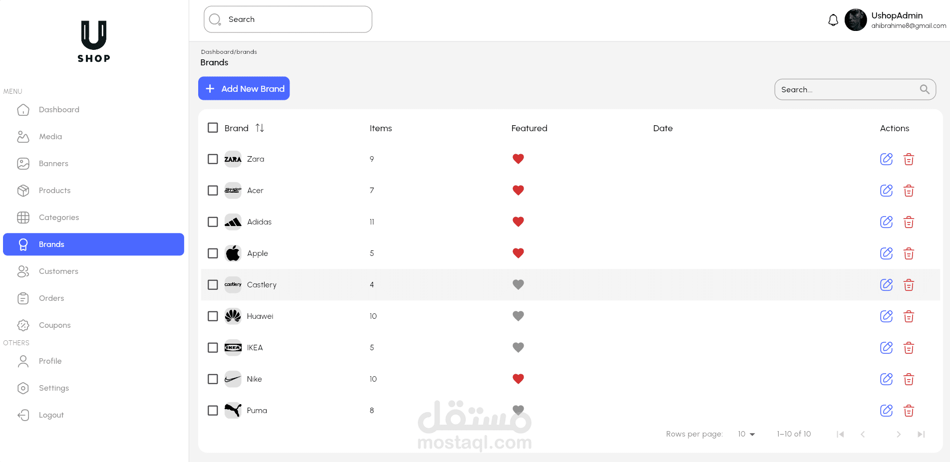Click Dashboard/brands breadcrumb

pyautogui.click(x=229, y=52)
